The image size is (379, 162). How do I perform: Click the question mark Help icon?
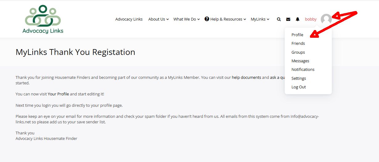pyautogui.click(x=207, y=19)
